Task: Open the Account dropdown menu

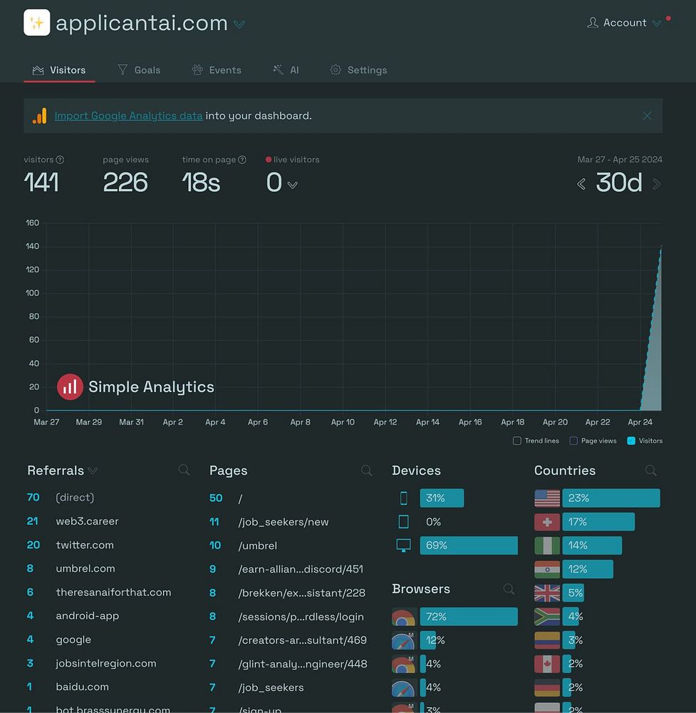Action: [624, 23]
